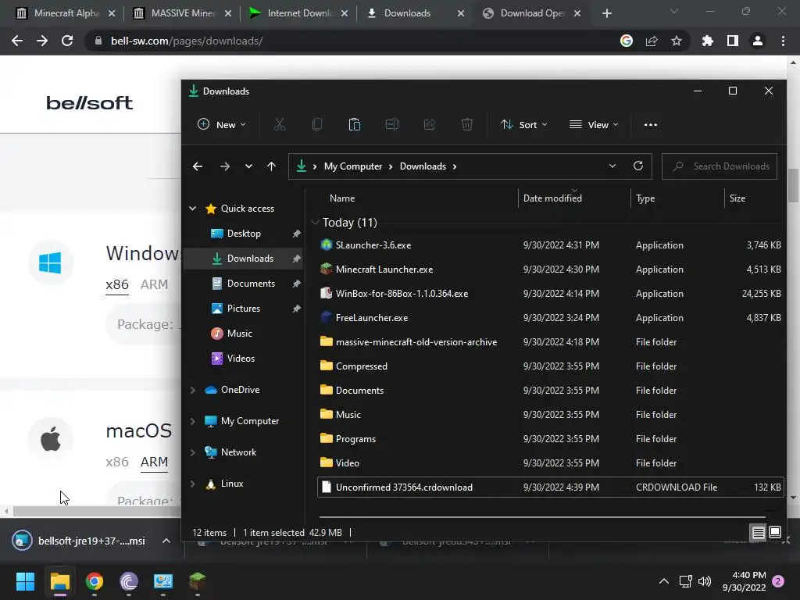Open the See more ellipsis menu

point(651,124)
